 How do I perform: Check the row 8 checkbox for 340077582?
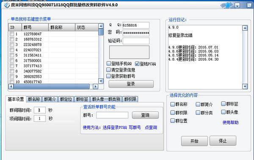(12, 71)
